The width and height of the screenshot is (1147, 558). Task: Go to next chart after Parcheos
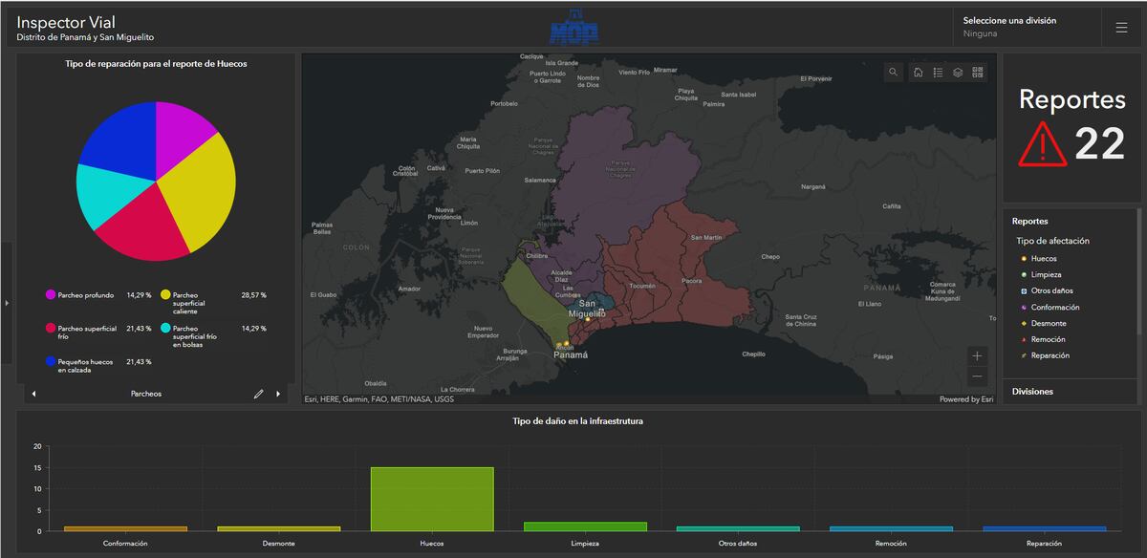[x=278, y=394]
